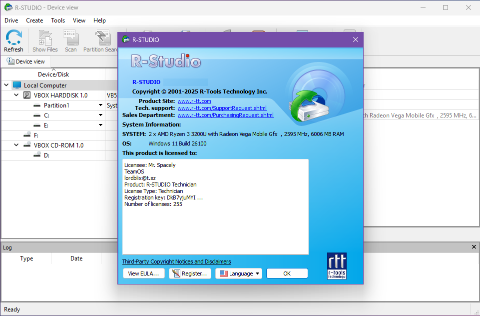Click the Refresh toolbar icon
Viewport: 480px width, 316px height.
pos(13,37)
